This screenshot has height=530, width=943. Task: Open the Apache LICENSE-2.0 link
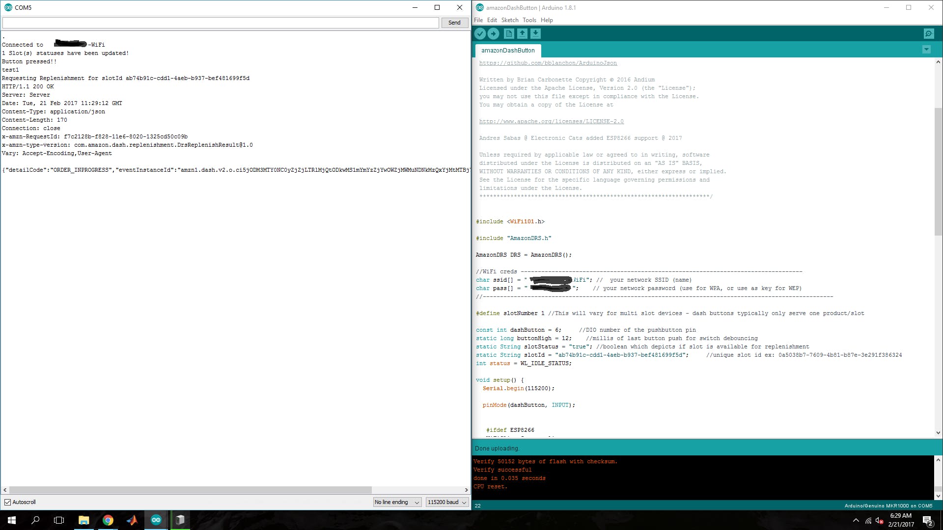552,122
